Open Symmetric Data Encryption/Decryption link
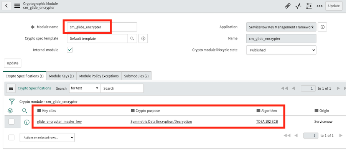 click(161, 122)
